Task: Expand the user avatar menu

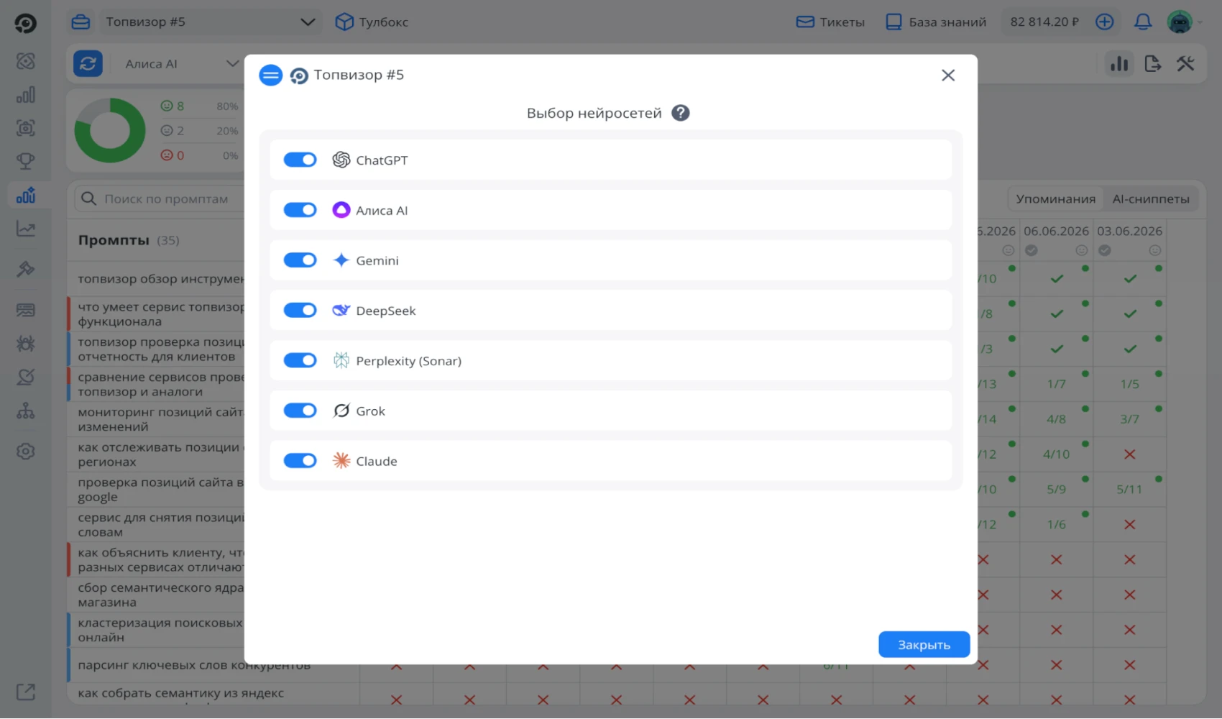Action: [1185, 22]
